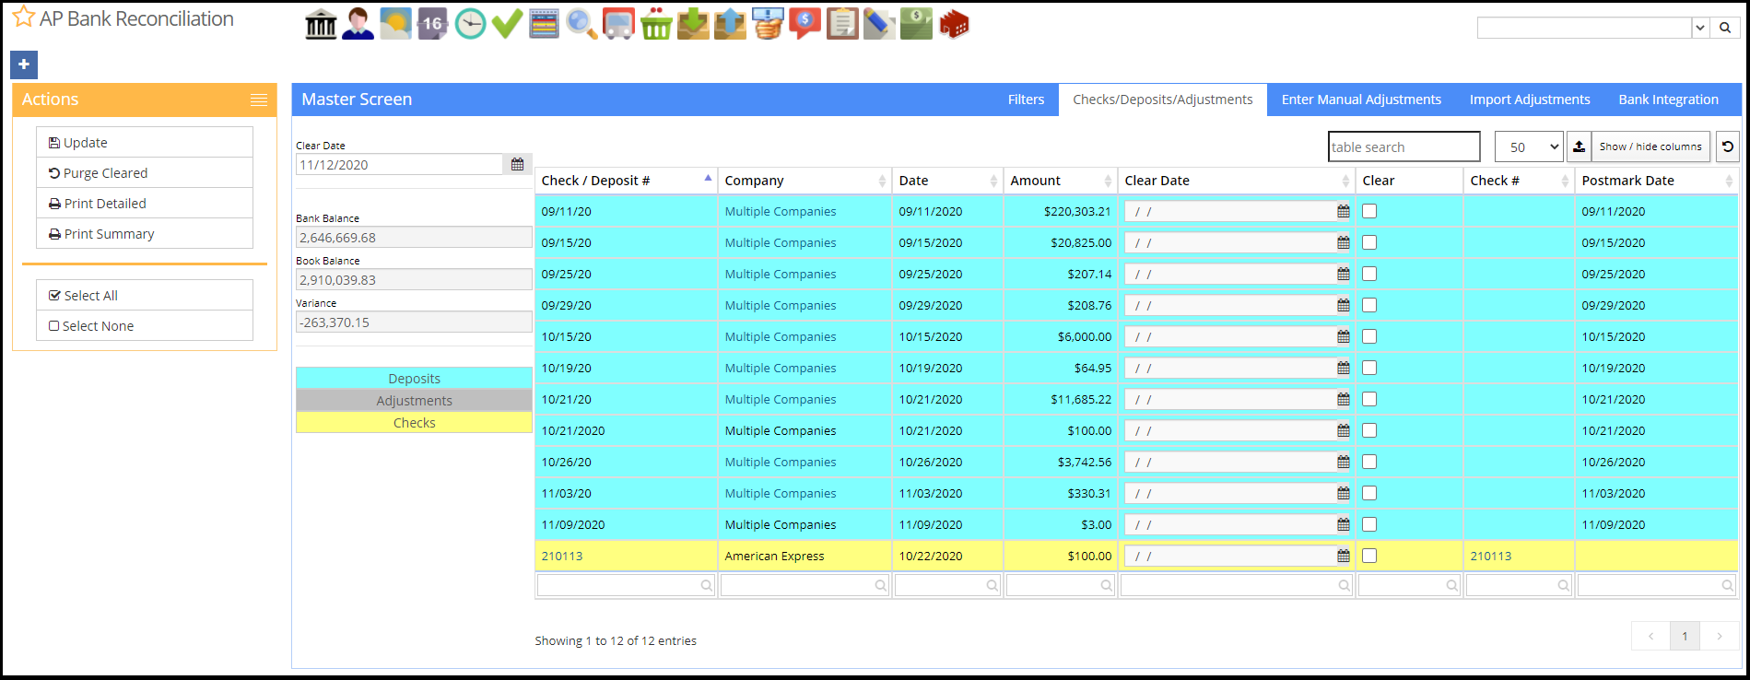Check Clear box for $3,742.56 deposit
The image size is (1750, 680).
coord(1369,462)
